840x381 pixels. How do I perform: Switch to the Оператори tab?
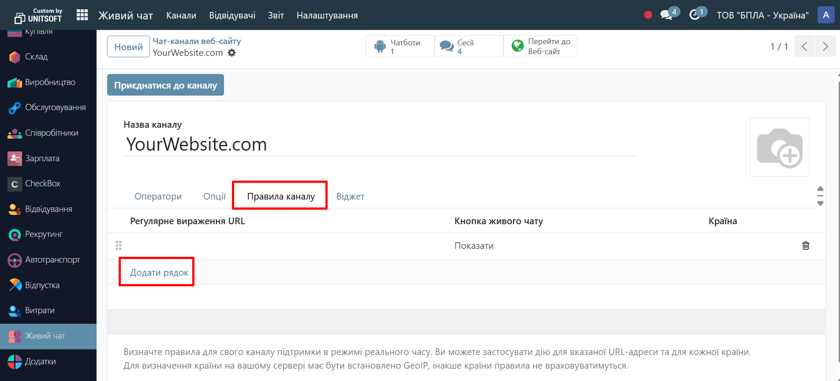pyautogui.click(x=158, y=196)
